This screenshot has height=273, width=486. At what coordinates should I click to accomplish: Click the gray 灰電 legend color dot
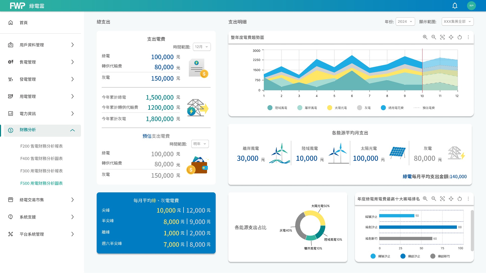pos(359,108)
